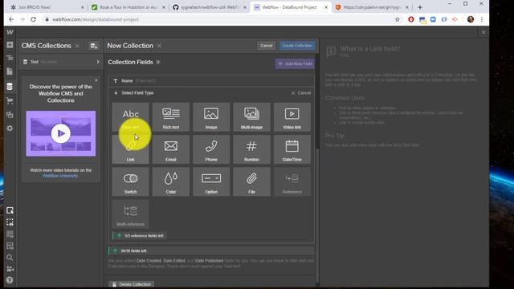The image size is (514, 289).
Task: Click Add New Field button
Action: click(295, 63)
